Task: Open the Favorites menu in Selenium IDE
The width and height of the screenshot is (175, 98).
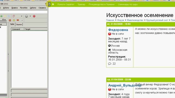Action: pyautogui.click(x=24, y=8)
